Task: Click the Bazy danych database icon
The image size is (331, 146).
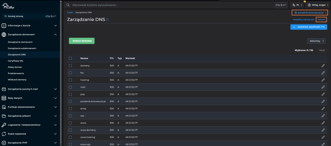Action: point(4,98)
